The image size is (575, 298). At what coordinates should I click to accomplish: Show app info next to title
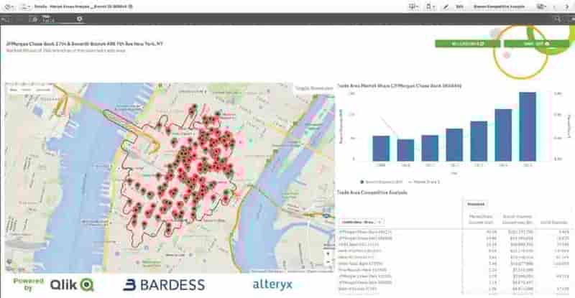pyautogui.click(x=131, y=6)
